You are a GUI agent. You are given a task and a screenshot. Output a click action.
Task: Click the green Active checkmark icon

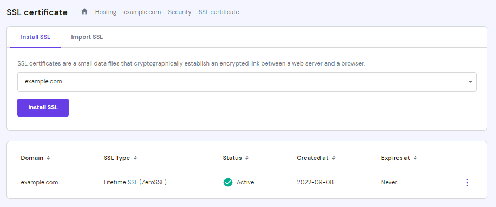(228, 182)
